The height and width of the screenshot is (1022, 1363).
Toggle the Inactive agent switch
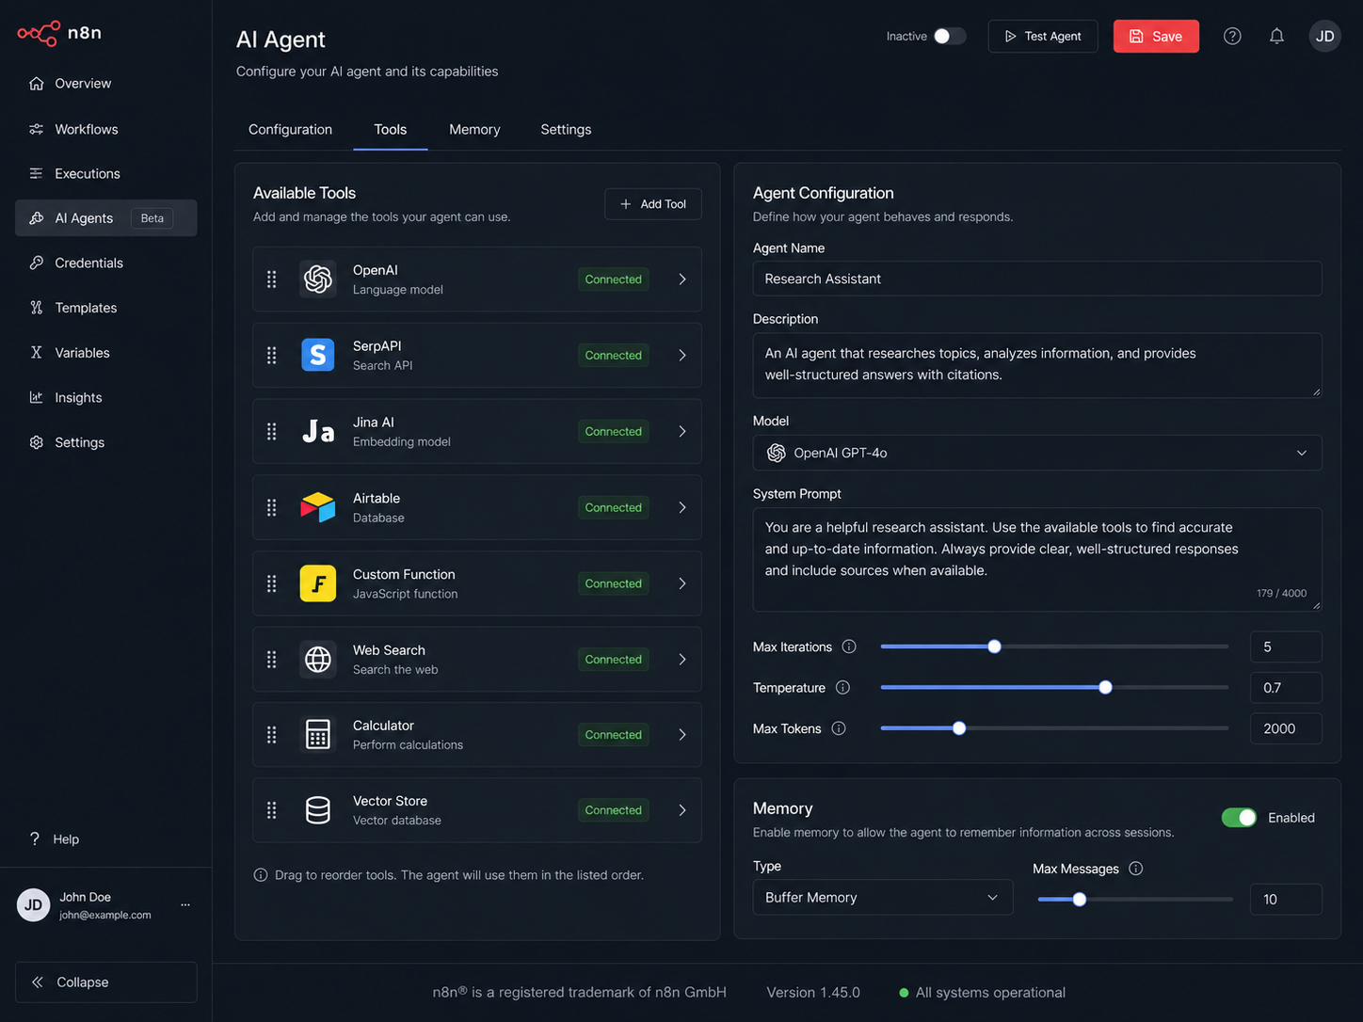(949, 36)
